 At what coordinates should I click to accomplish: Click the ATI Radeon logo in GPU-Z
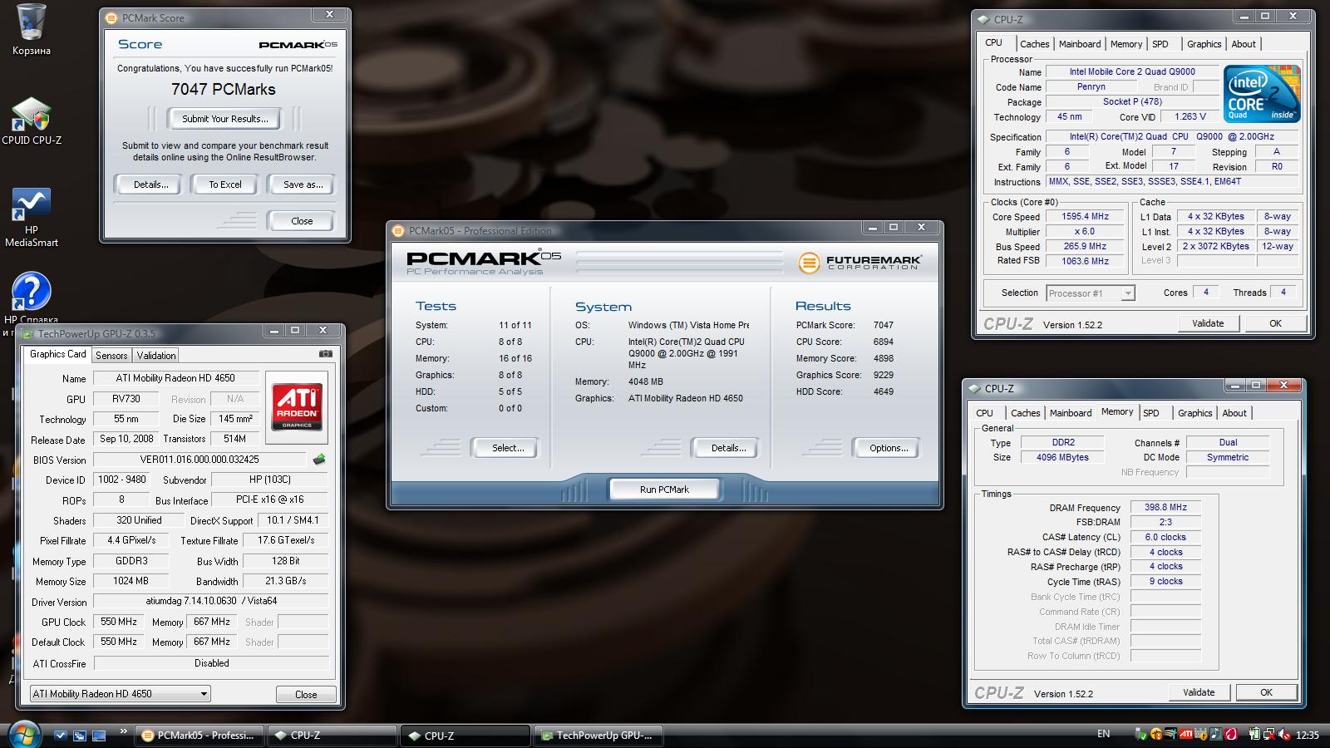pos(297,407)
